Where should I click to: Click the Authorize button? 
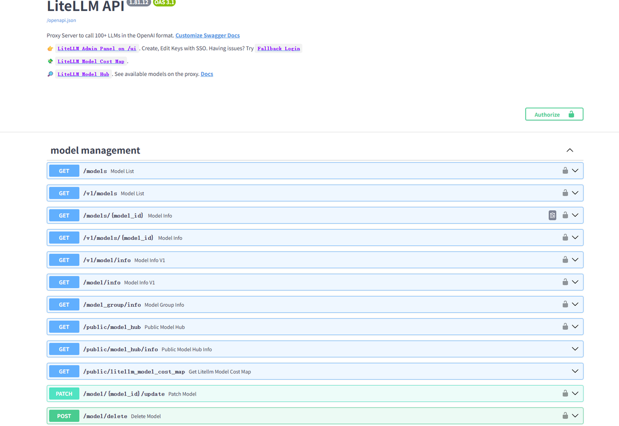[x=554, y=114]
